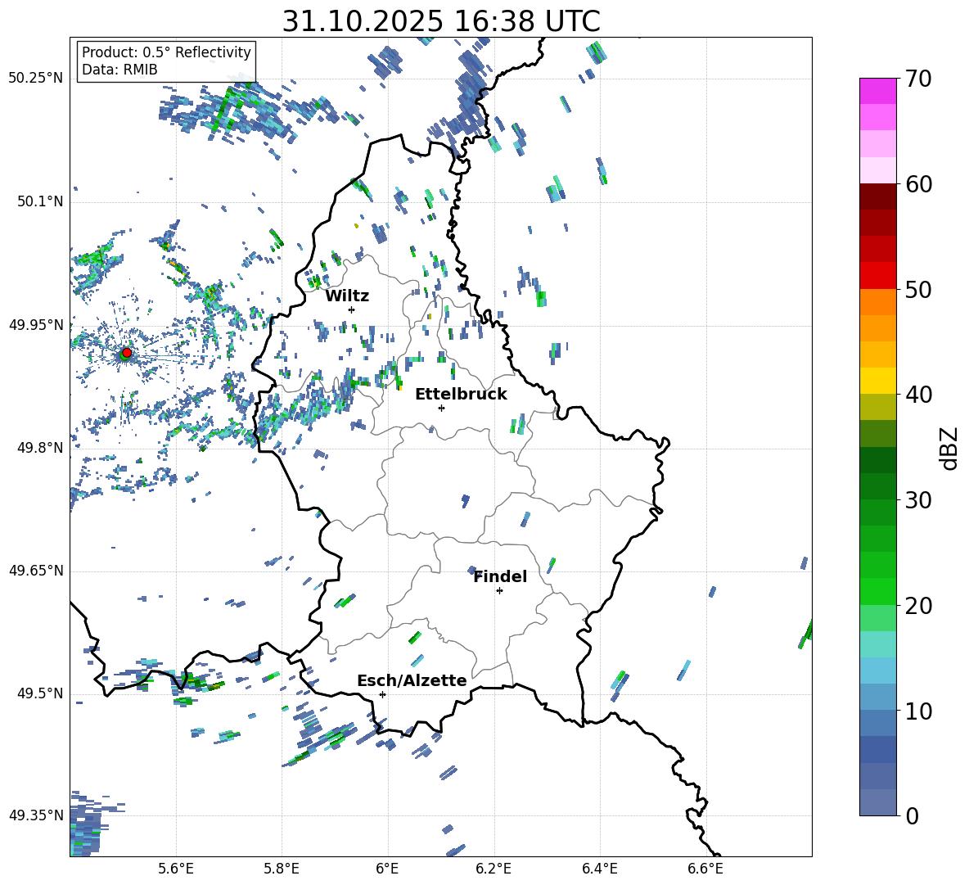Click the Wiltz station cross marker
The height and width of the screenshot is (885, 969).
(x=351, y=309)
